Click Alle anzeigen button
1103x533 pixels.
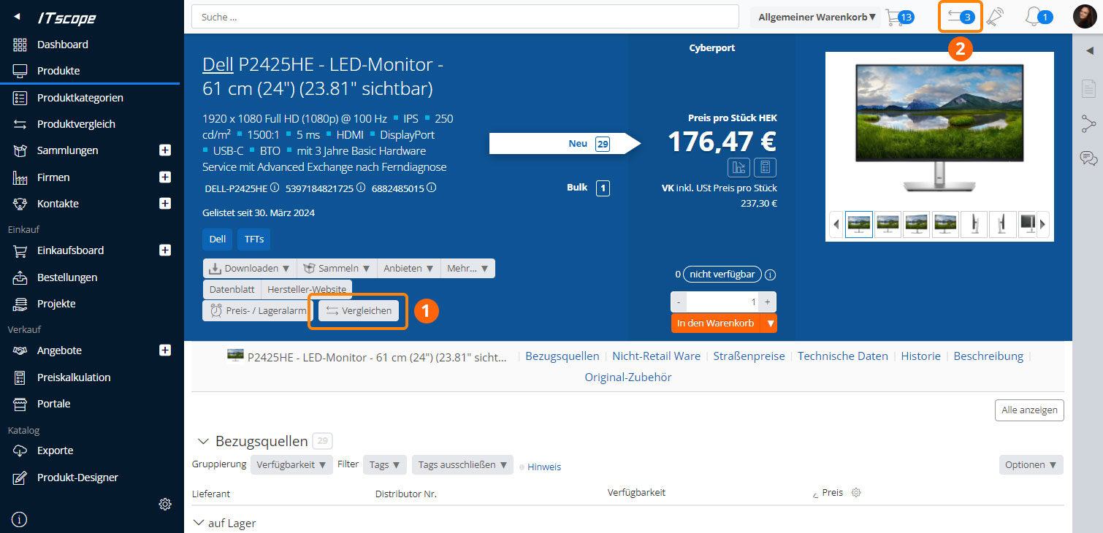click(x=1029, y=410)
